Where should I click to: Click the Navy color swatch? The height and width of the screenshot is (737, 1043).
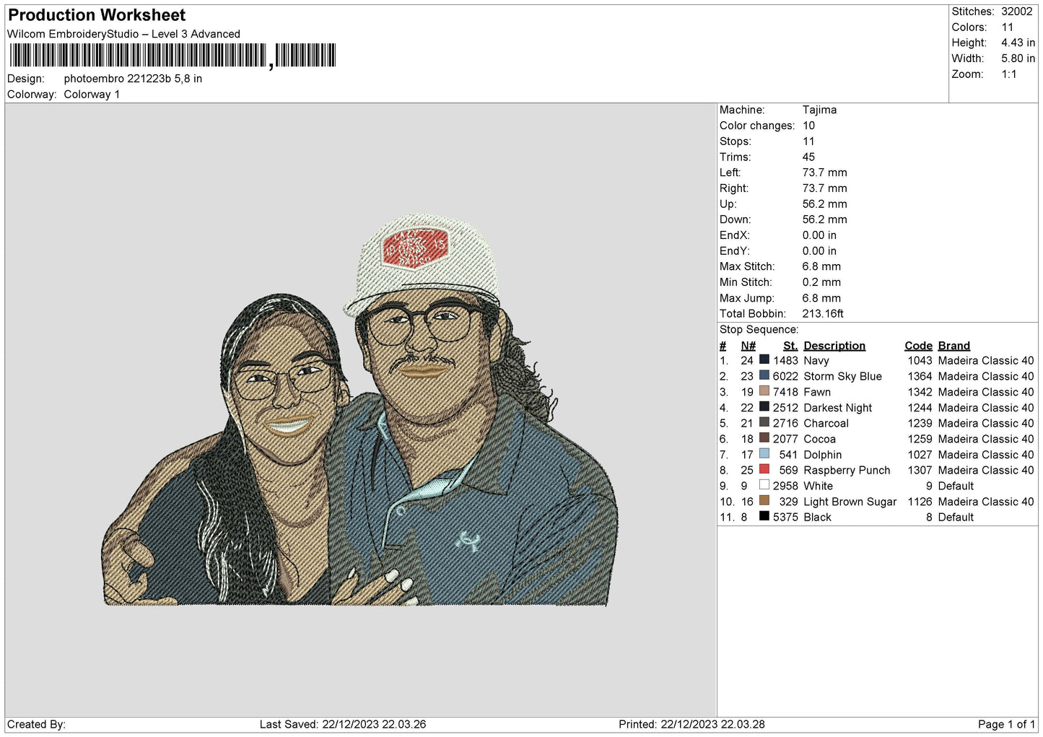point(764,359)
